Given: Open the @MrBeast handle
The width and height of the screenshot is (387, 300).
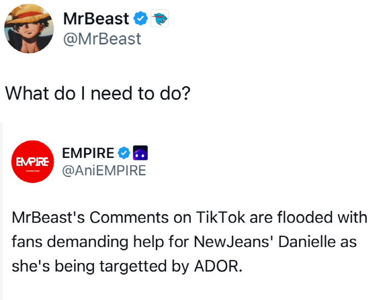Looking at the screenshot, I should 102,39.
